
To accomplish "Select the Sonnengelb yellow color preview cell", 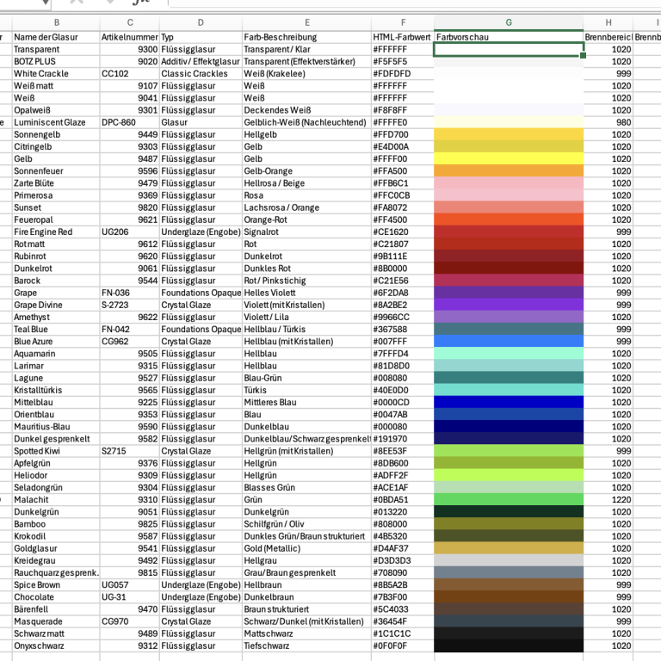I will [509, 134].
